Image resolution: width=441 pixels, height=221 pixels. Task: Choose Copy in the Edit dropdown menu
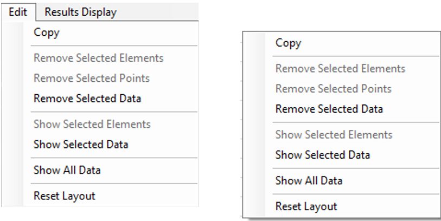tap(114, 32)
